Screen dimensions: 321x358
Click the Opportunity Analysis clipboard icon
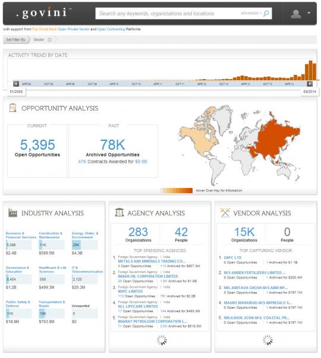(12, 108)
